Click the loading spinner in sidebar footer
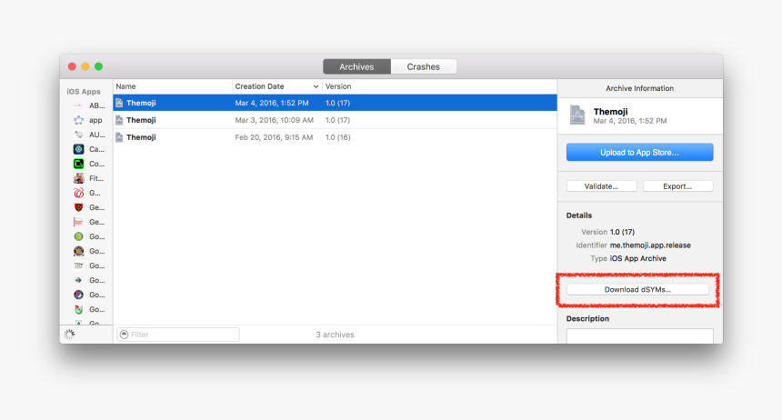Viewport: 782px width, 420px height. pyautogui.click(x=70, y=335)
